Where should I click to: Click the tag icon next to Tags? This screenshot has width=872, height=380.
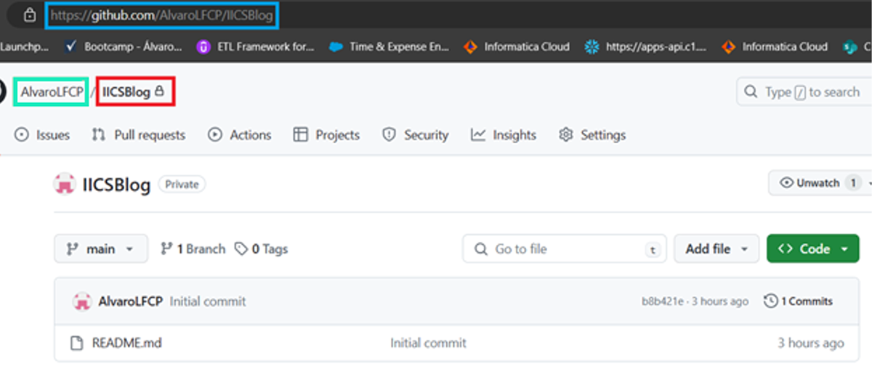241,248
